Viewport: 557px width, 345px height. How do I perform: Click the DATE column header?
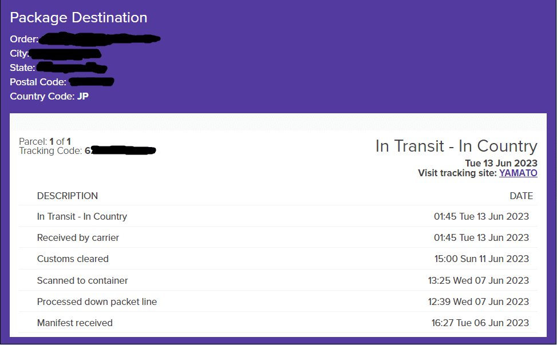[x=521, y=196]
